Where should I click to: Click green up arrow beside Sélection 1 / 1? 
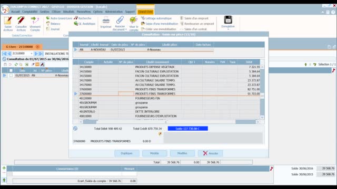pyautogui.click(x=305, y=64)
